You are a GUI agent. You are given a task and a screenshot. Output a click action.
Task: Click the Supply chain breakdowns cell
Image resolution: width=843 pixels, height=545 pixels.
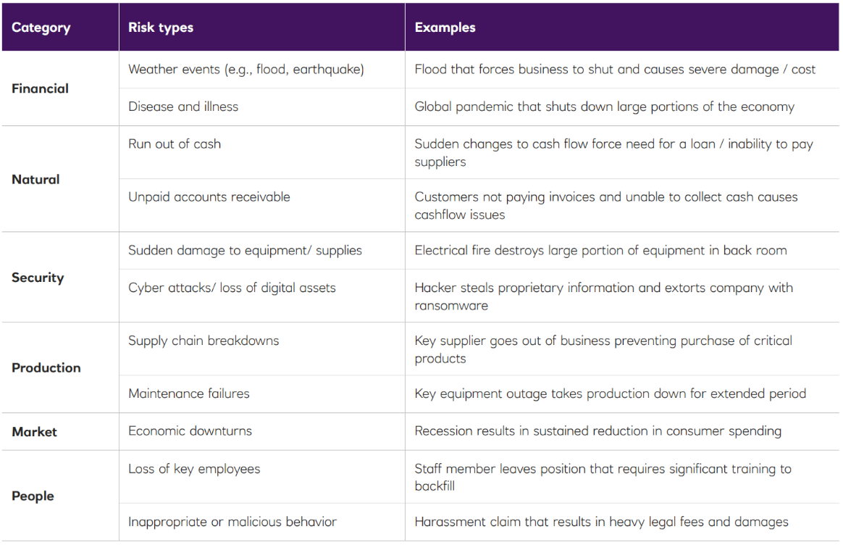coord(204,341)
